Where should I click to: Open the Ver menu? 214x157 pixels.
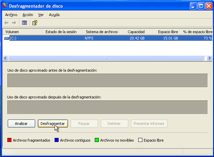41,15
